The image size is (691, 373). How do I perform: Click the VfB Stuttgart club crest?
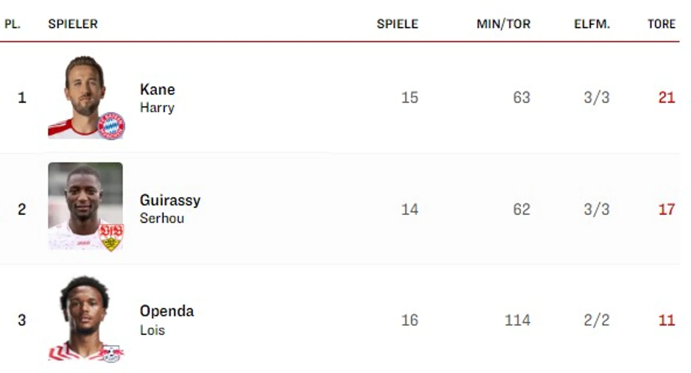(111, 237)
